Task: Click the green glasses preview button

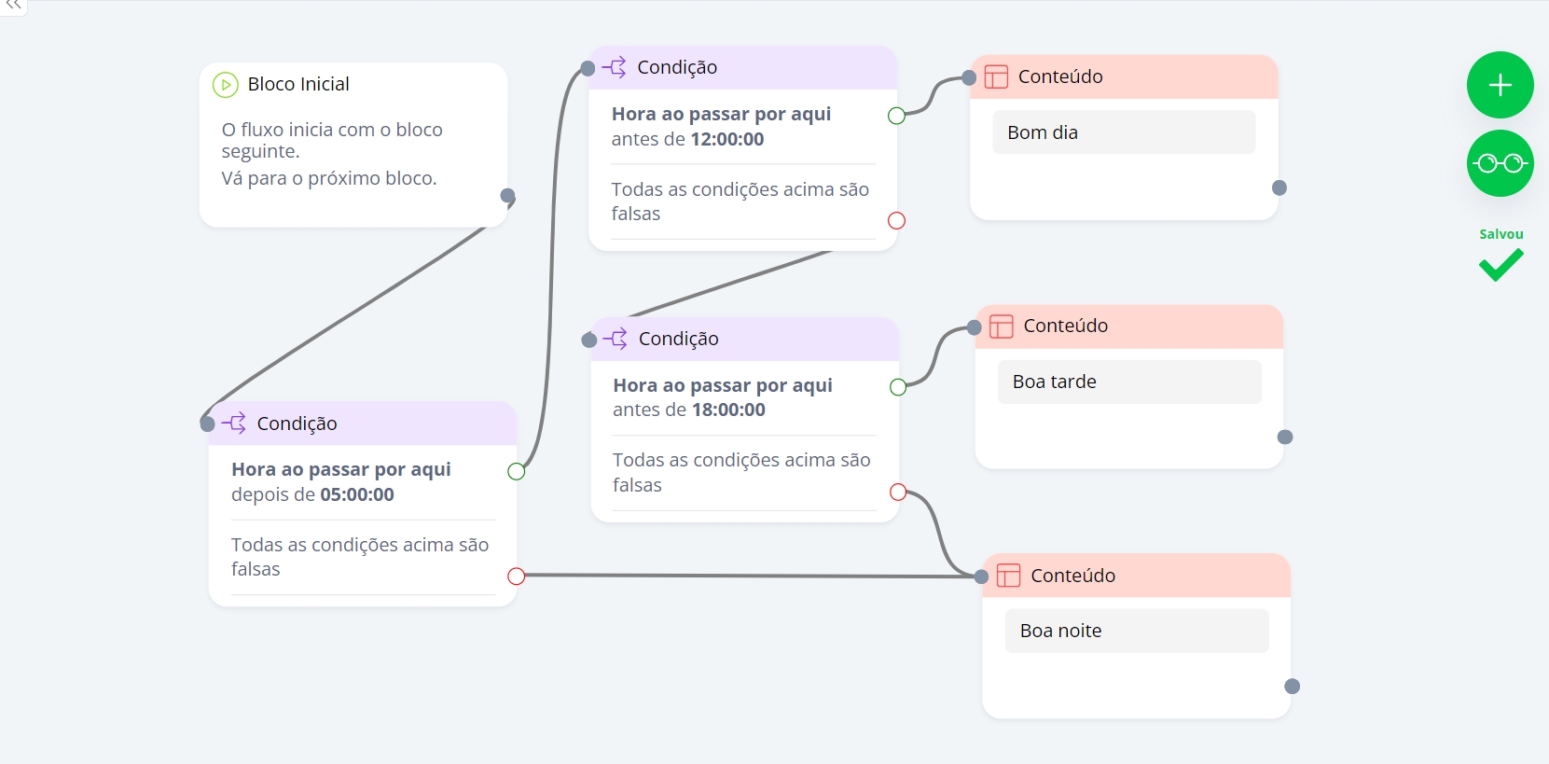Action: click(x=1500, y=163)
